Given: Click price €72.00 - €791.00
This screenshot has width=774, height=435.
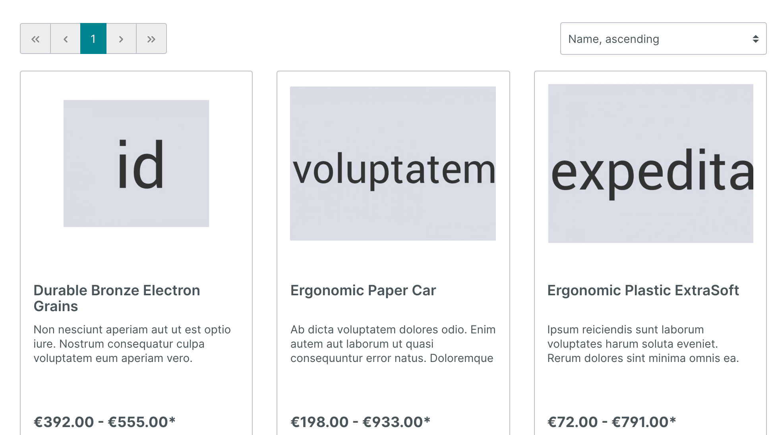Looking at the screenshot, I should (x=611, y=422).
